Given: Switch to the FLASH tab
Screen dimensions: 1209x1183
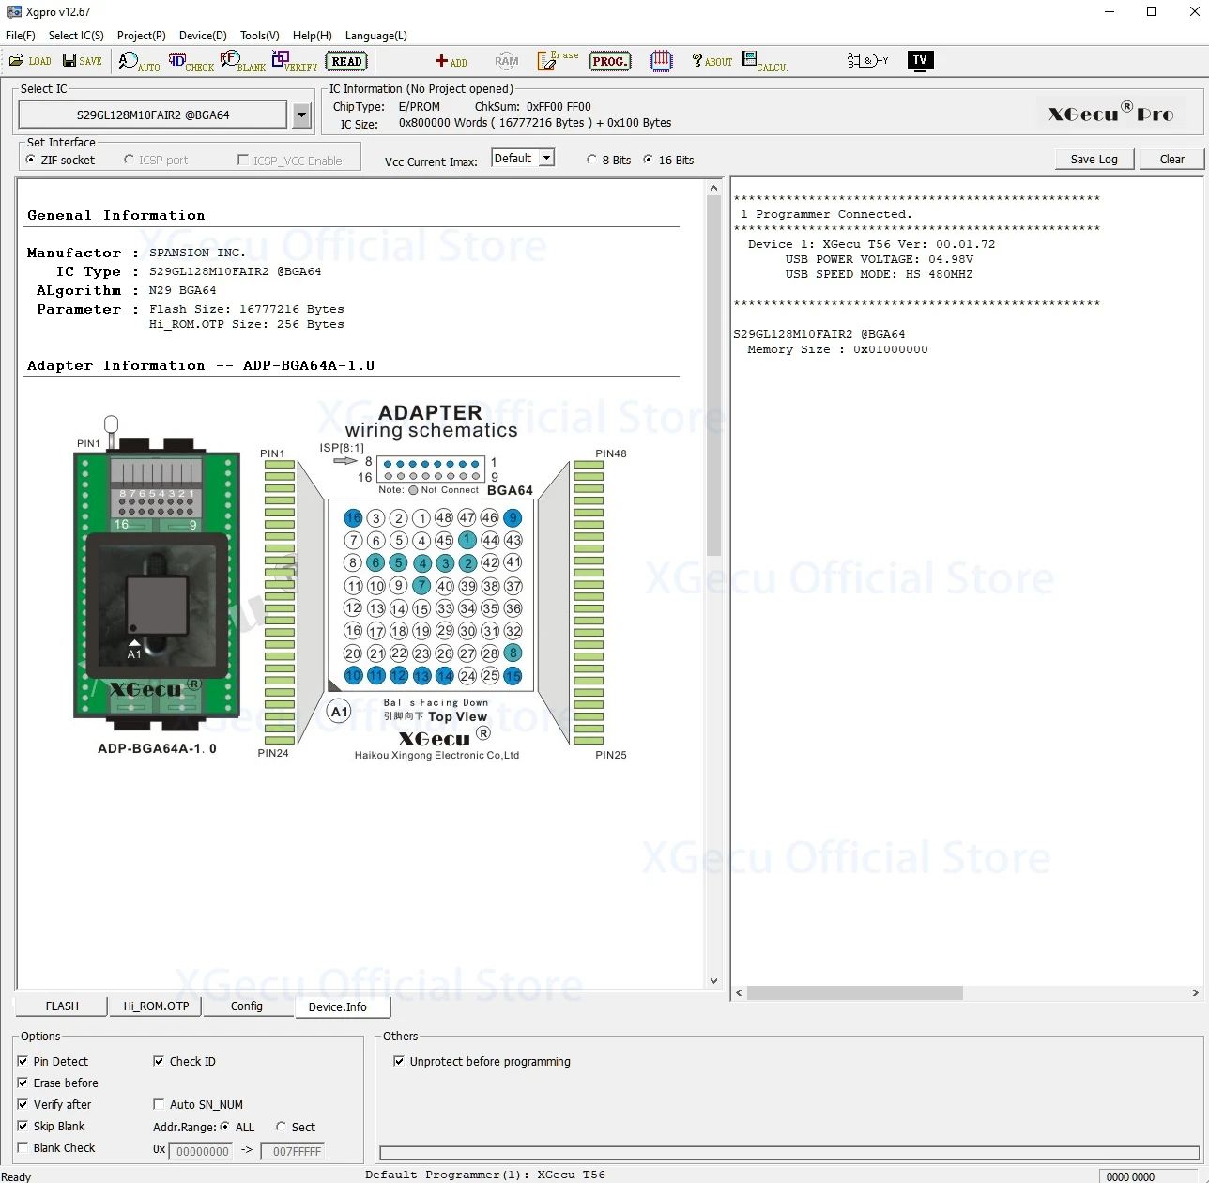Looking at the screenshot, I should pos(62,1006).
